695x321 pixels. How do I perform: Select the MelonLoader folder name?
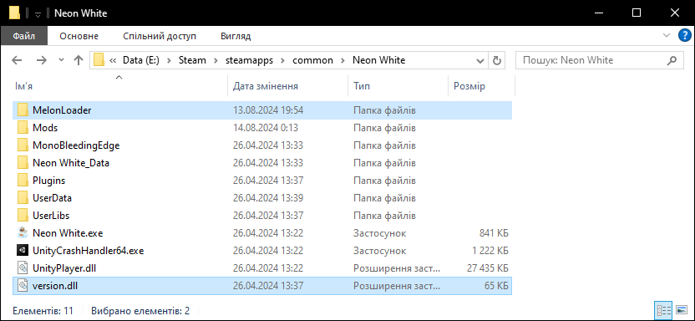tap(62, 110)
